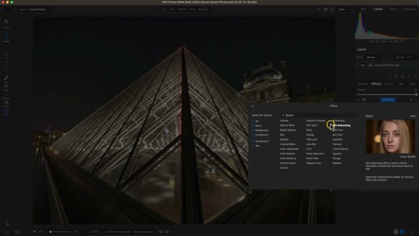Switch to the Local tab
Viewport: 419px width, 236px height.
click(412, 84)
